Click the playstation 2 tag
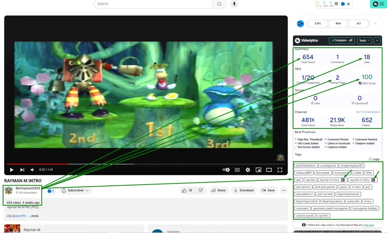The image size is (387, 233). [x=304, y=194]
